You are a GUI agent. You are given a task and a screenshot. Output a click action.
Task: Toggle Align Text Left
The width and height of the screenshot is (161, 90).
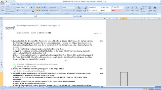(x=37, y=11)
